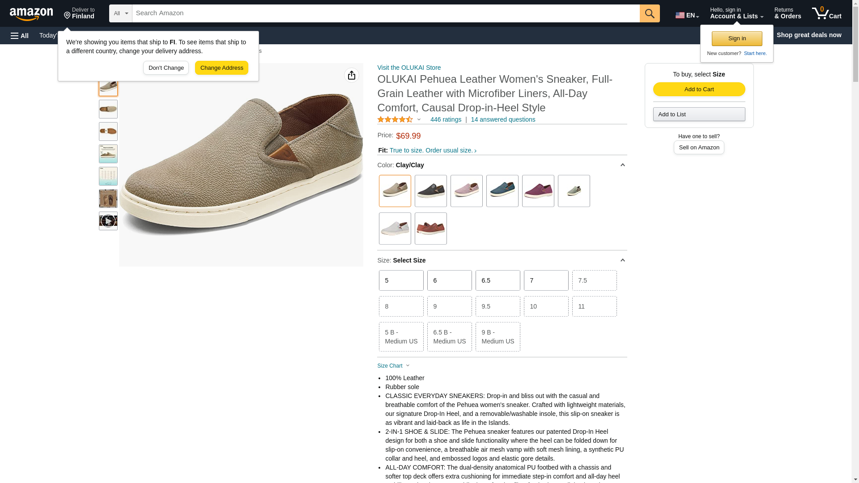This screenshot has height=483, width=859.
Task: Open the All search category dropdown
Action: [x=120, y=13]
